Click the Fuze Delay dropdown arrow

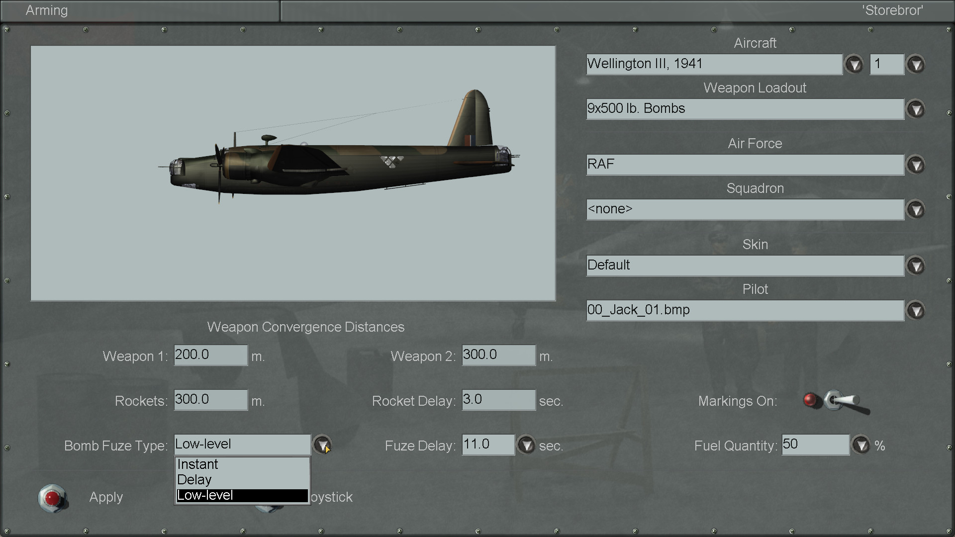tap(526, 445)
